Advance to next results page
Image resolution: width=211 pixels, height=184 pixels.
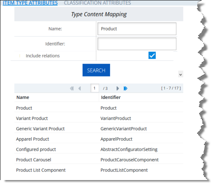pyautogui.click(x=117, y=88)
